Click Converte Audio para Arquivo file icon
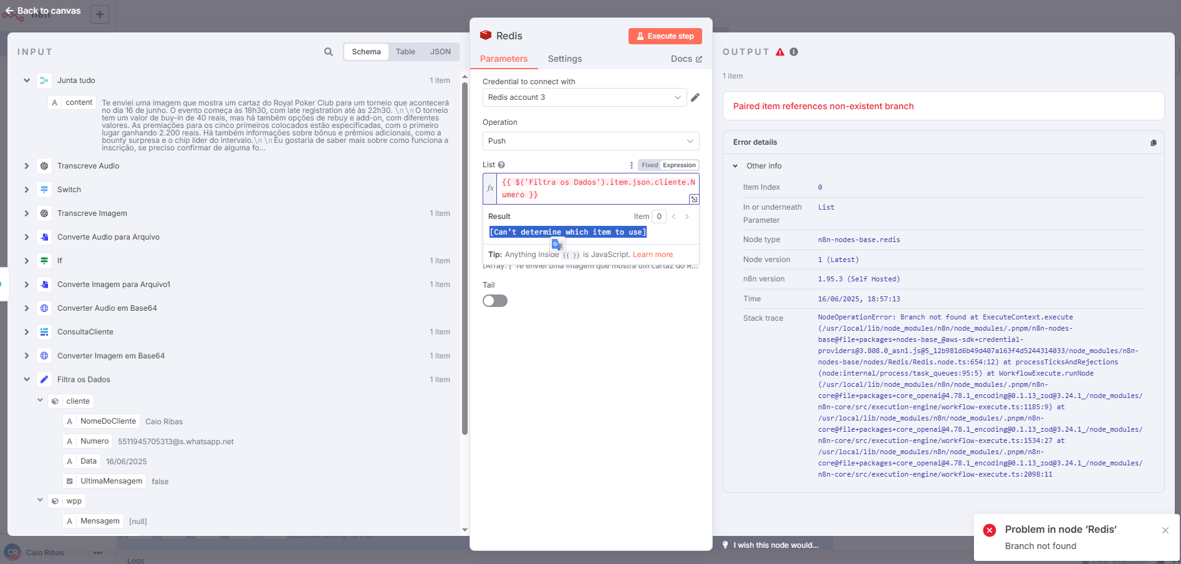 pyautogui.click(x=44, y=237)
